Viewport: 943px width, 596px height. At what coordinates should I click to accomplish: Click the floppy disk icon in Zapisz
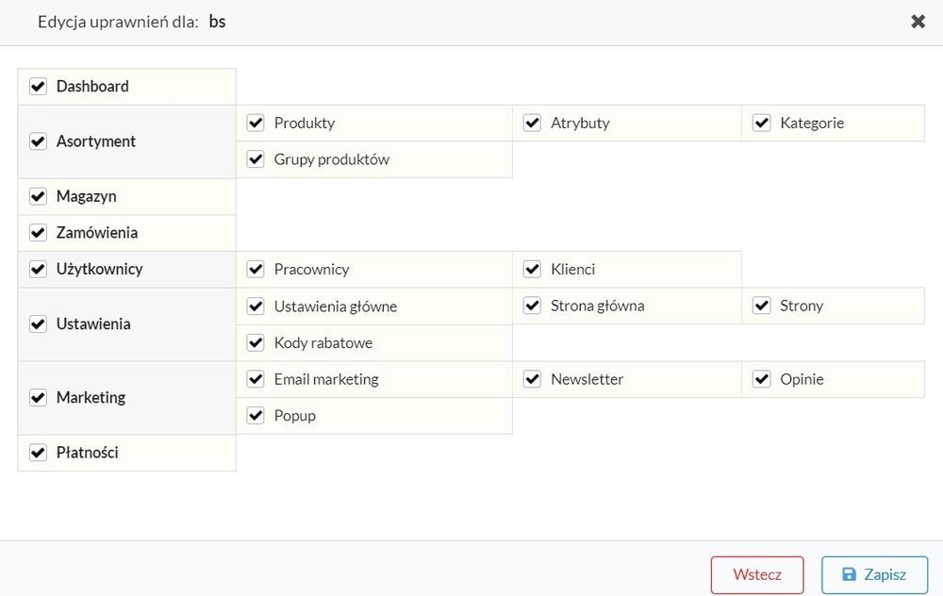(x=849, y=574)
